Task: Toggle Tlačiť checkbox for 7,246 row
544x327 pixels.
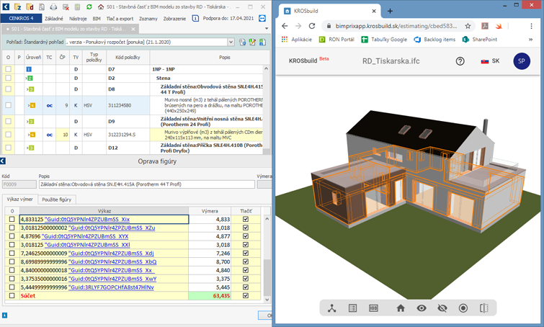Action: click(x=246, y=253)
